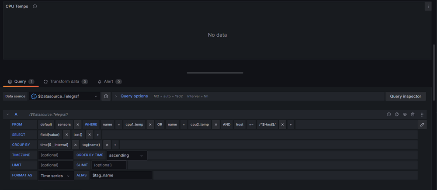Remove last() from SELECT

90,135
